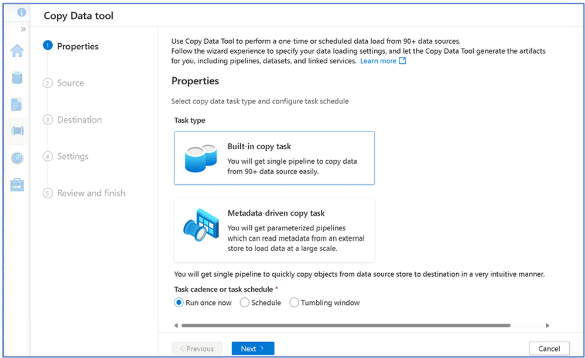Click the info icon at top left
The image size is (585, 358).
pos(22,12)
